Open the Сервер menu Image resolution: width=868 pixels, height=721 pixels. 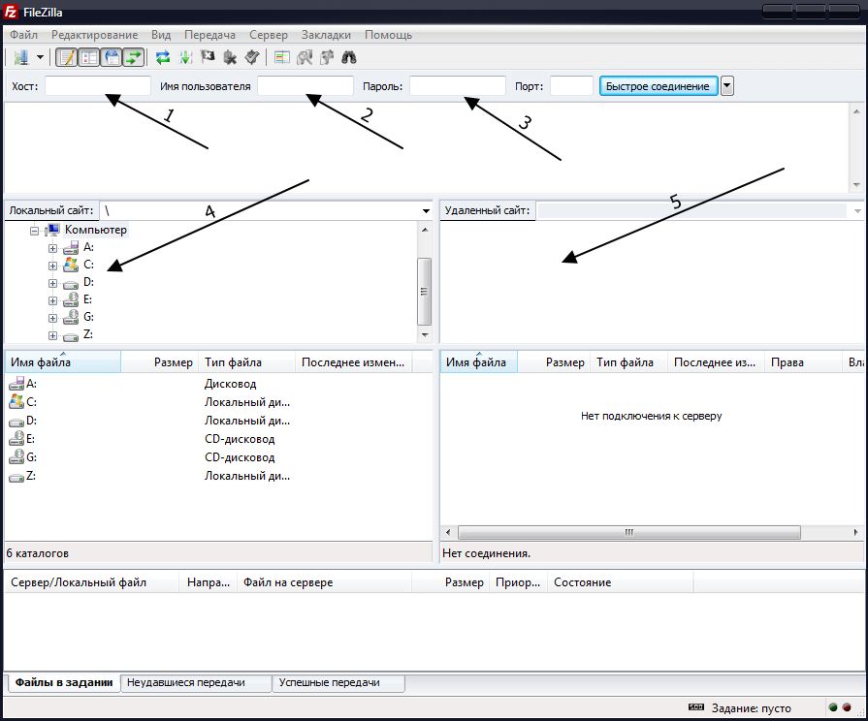[269, 35]
